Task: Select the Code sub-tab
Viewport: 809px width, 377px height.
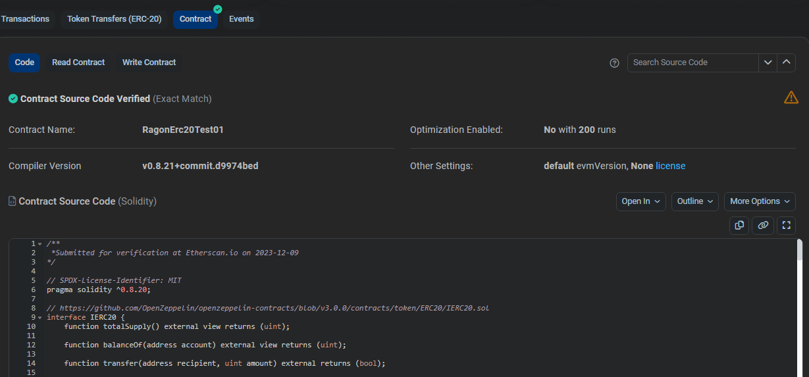Action: (24, 63)
